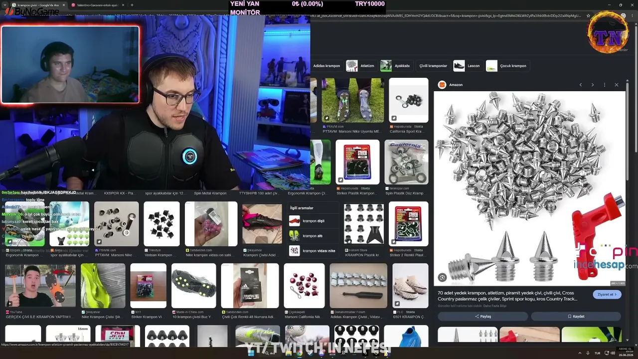Screen dimensions: 638x359
Task: Open 'Marsoni California Nik...' Çiçeksepeti thumbnail
Action: 304,286
